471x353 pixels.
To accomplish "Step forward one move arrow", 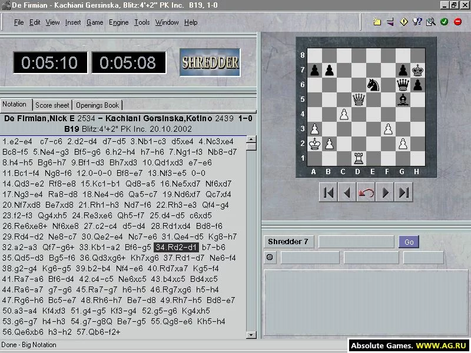I will (385, 192).
